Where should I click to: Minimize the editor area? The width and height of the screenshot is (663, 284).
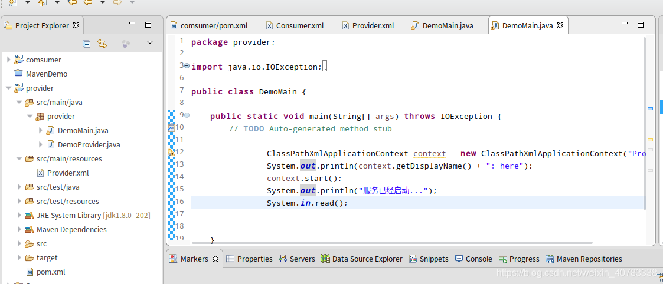[625, 24]
